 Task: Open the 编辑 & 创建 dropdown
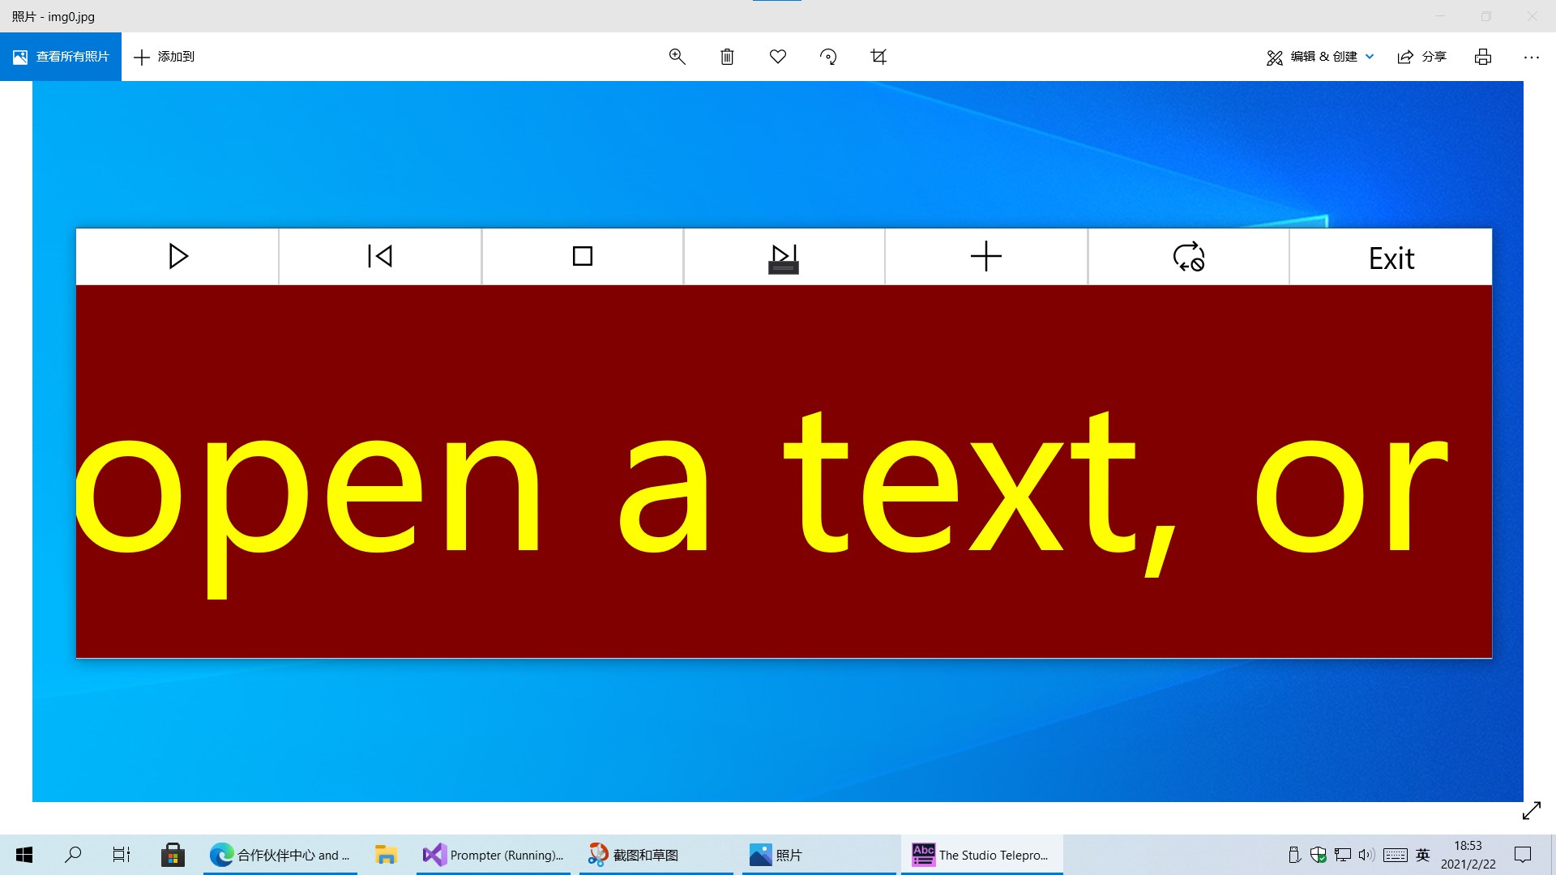1320,57
